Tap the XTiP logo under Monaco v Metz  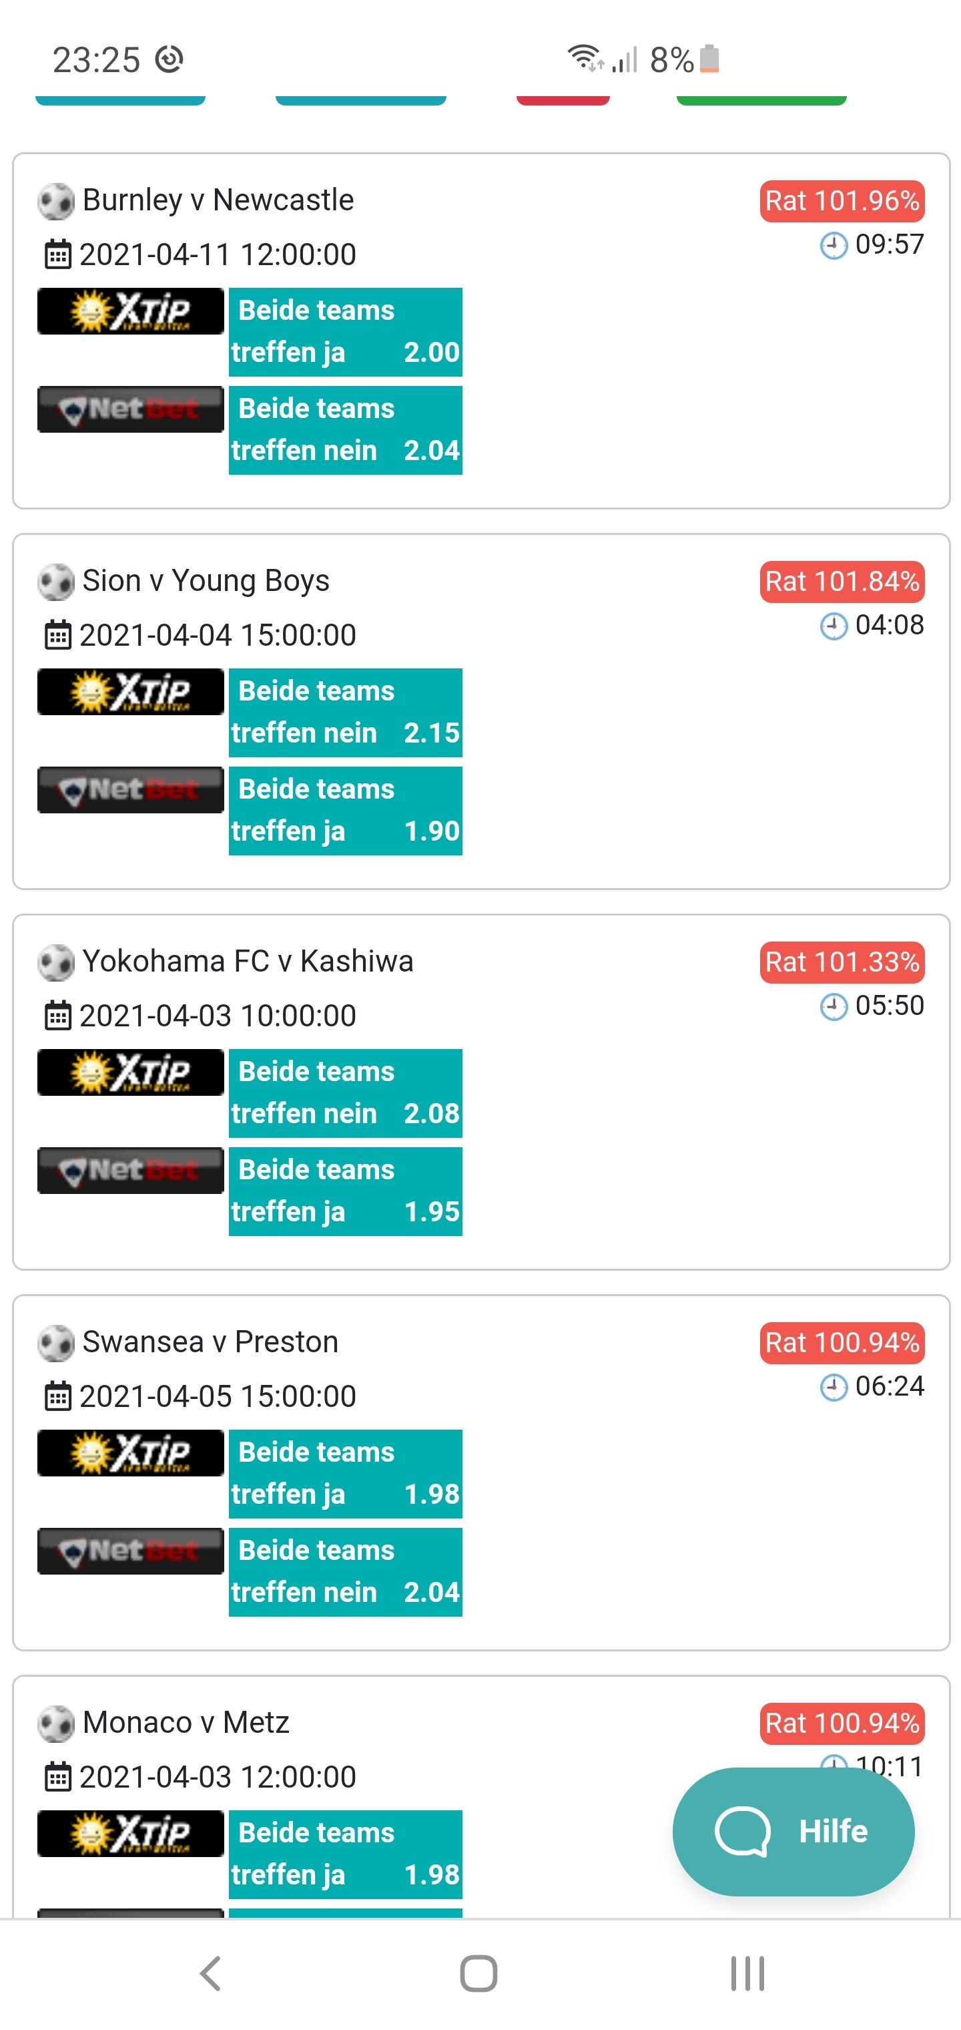131,1834
